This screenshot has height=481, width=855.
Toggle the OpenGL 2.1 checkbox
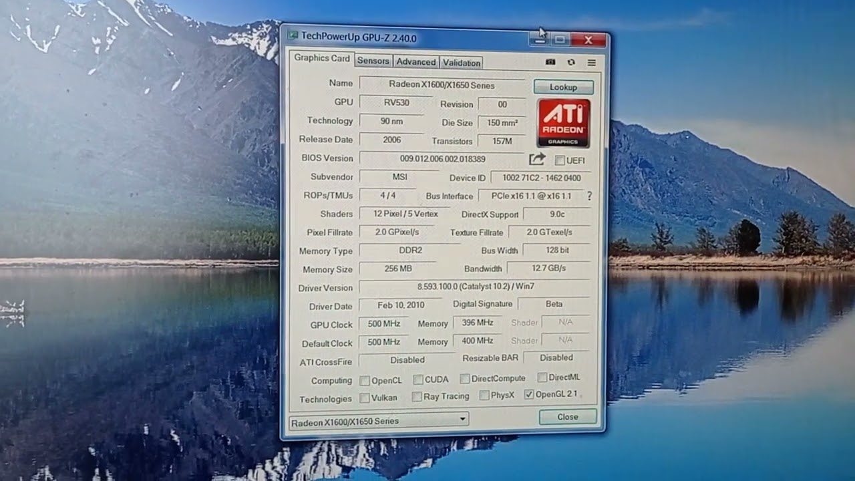pos(529,395)
